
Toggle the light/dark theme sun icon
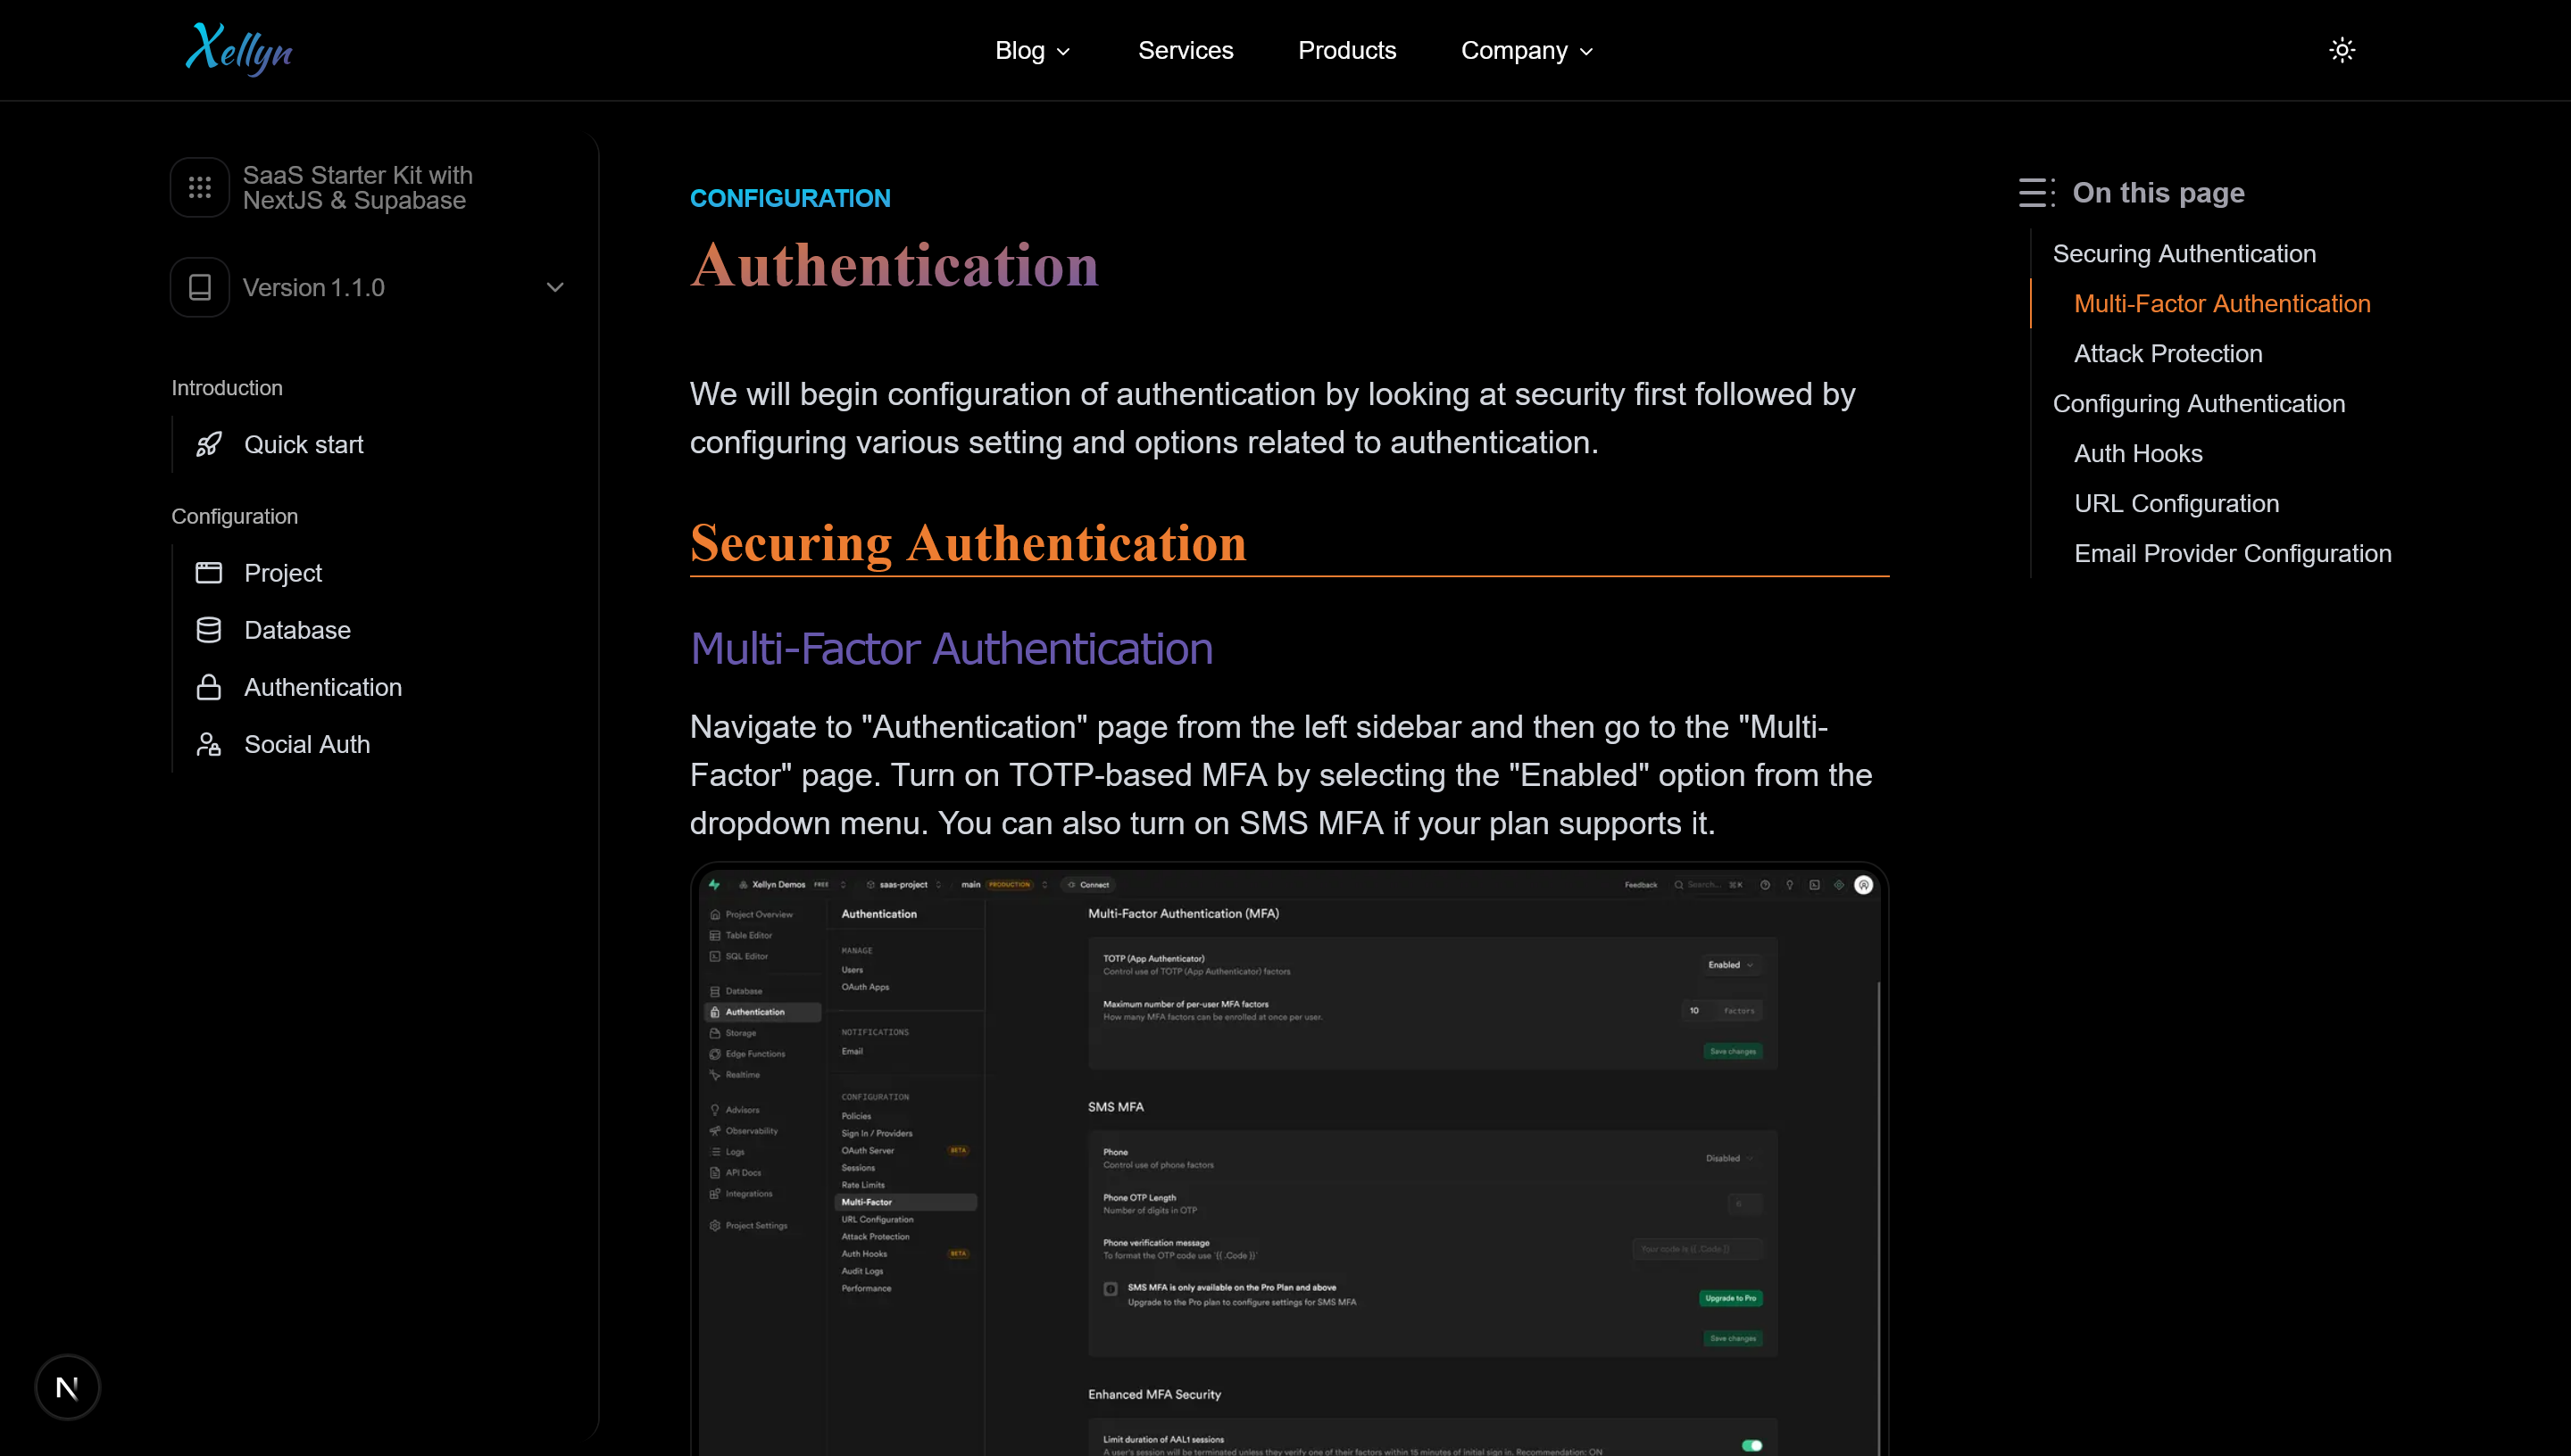2341,50
